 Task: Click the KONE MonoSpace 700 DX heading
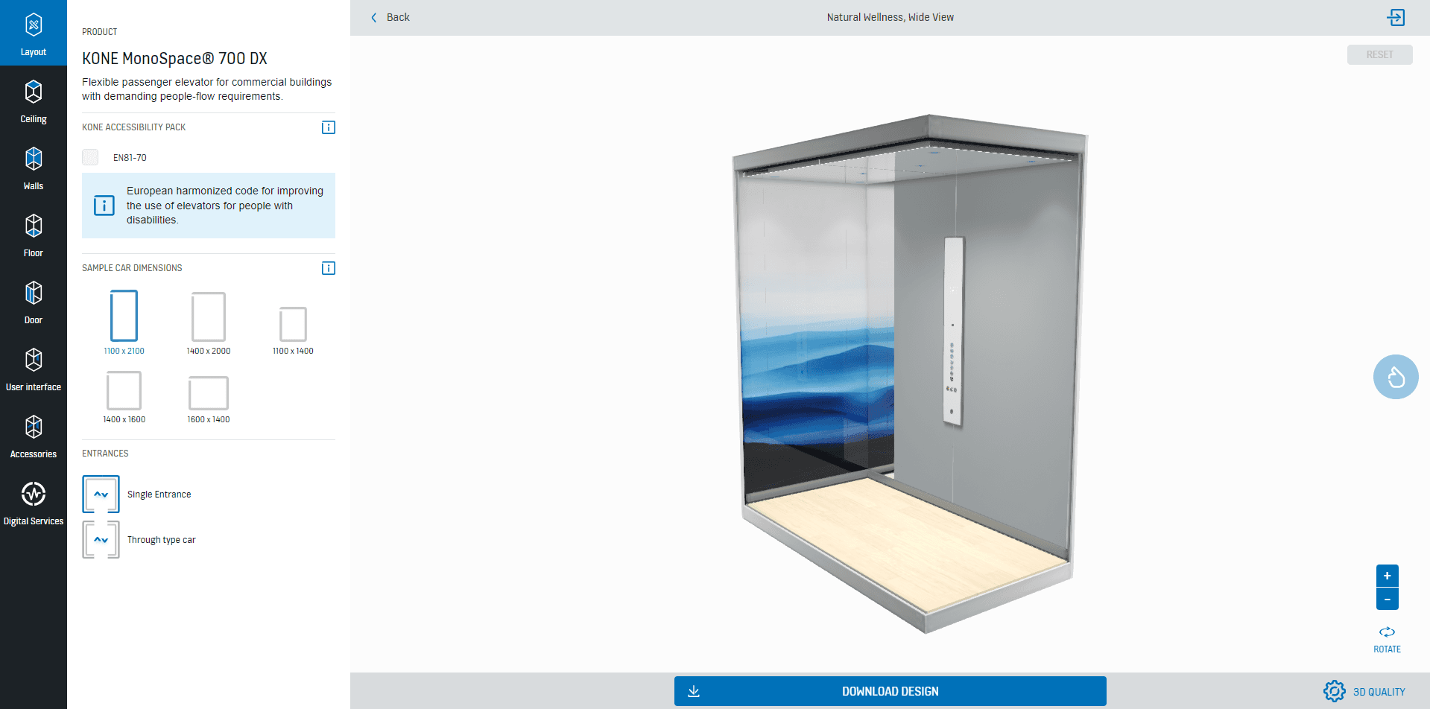click(174, 58)
